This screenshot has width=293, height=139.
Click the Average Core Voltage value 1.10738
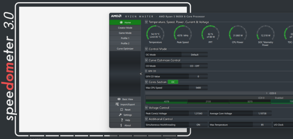tap(262, 113)
